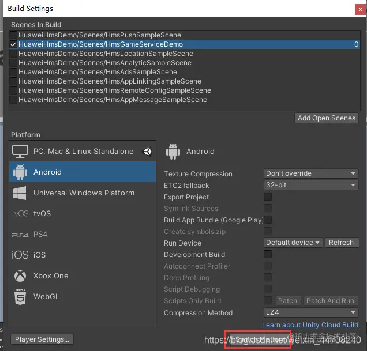Select Universal Windows Platform row
The height and width of the screenshot is (351, 367).
(83, 193)
